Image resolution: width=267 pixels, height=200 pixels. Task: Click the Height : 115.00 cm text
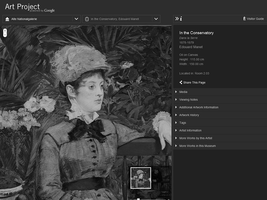[192, 59]
